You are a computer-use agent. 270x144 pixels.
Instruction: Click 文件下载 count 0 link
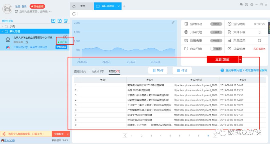coord(259,32)
